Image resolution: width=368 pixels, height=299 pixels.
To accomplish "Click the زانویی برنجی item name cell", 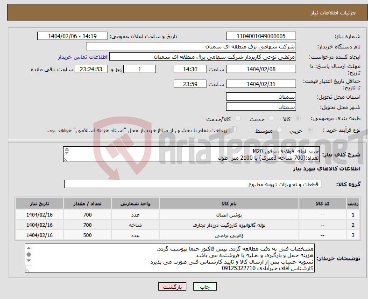I will pyautogui.click(x=229, y=235).
